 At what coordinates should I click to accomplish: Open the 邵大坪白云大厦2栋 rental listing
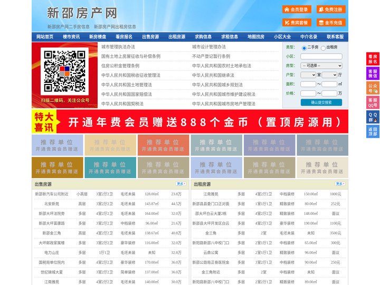[211, 214]
